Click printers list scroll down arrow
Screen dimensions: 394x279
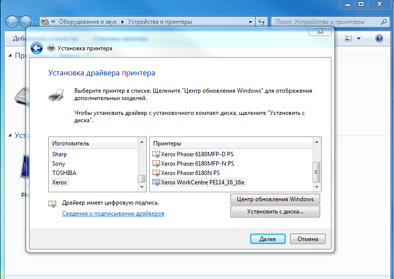[x=317, y=187]
